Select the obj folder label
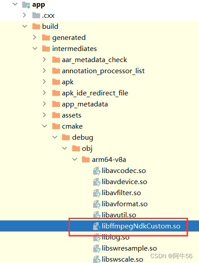 coord(87,149)
